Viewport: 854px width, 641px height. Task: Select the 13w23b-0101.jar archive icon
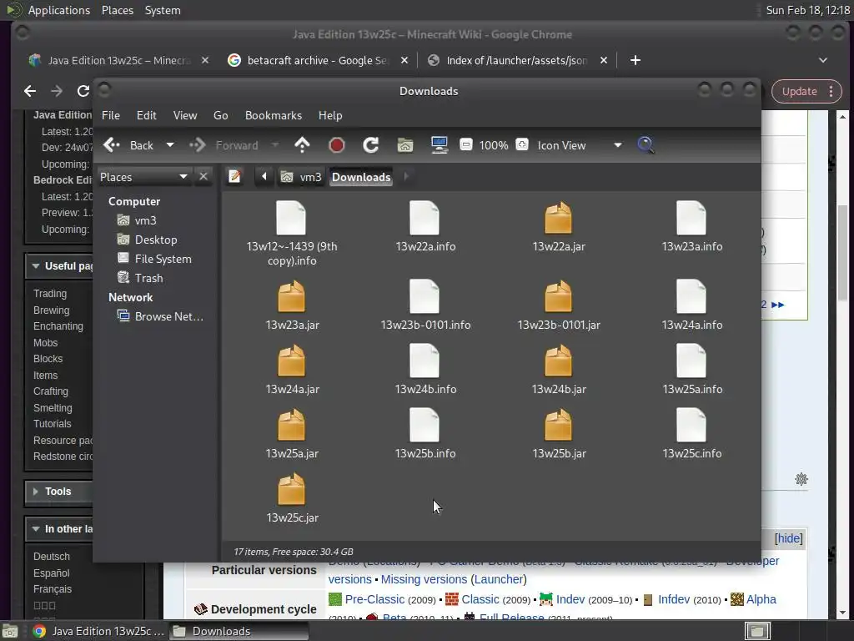(x=558, y=296)
